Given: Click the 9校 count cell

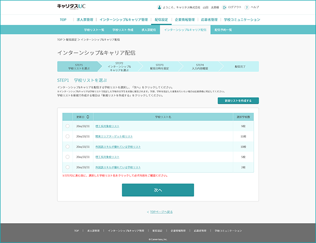Looking at the screenshot, I should tap(243, 126).
